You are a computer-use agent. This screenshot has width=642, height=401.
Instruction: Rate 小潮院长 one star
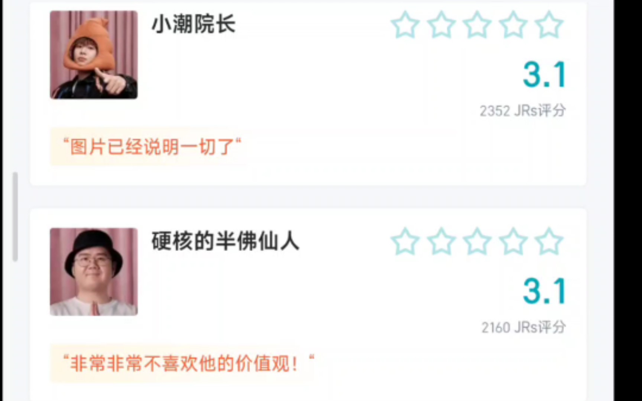click(x=405, y=25)
